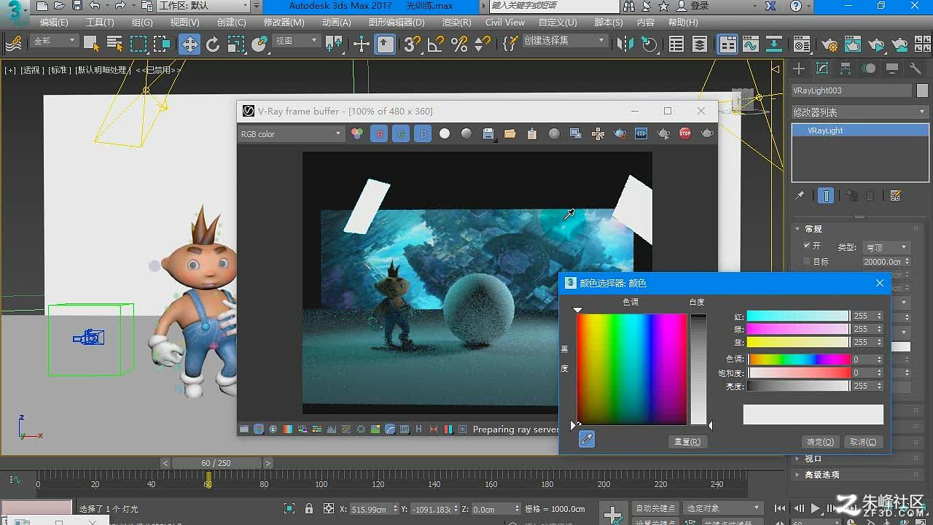This screenshot has width=933, height=525.
Task: Click inside the hue color field
Action: (x=632, y=369)
